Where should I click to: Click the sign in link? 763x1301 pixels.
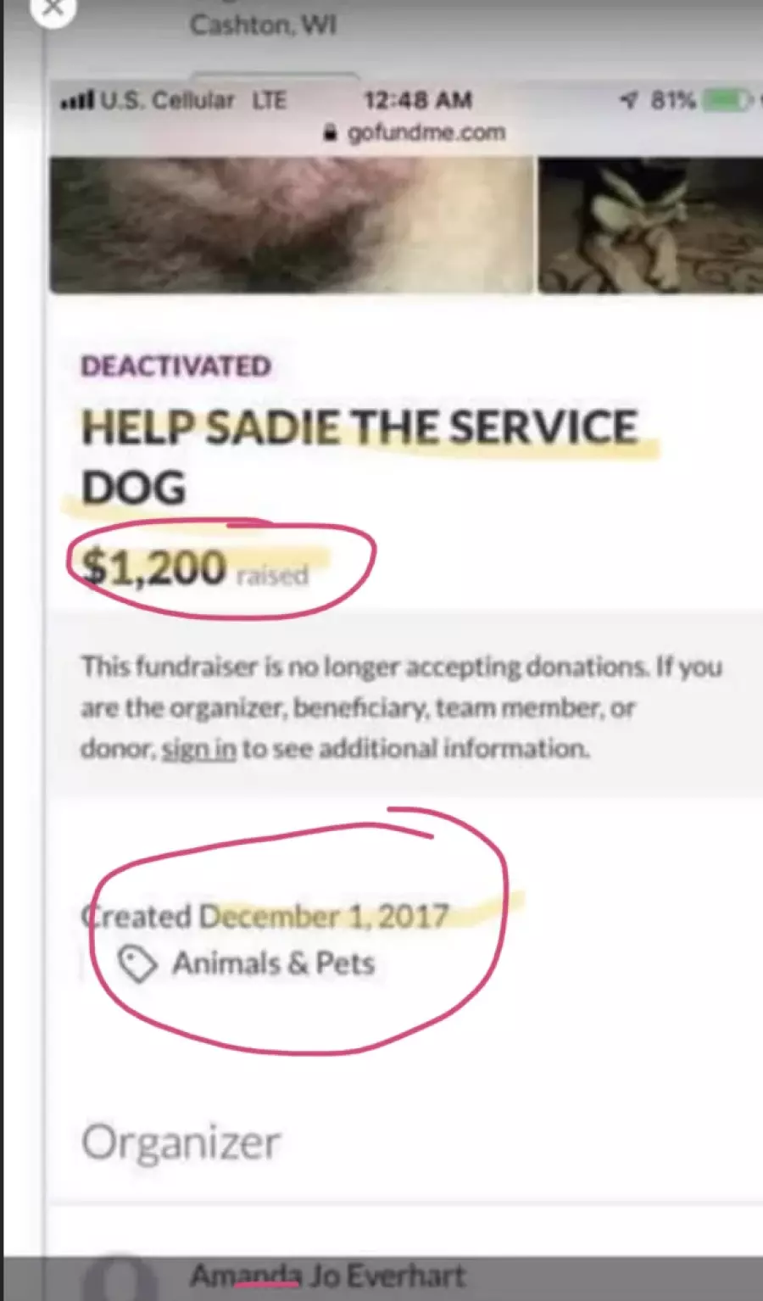click(198, 749)
